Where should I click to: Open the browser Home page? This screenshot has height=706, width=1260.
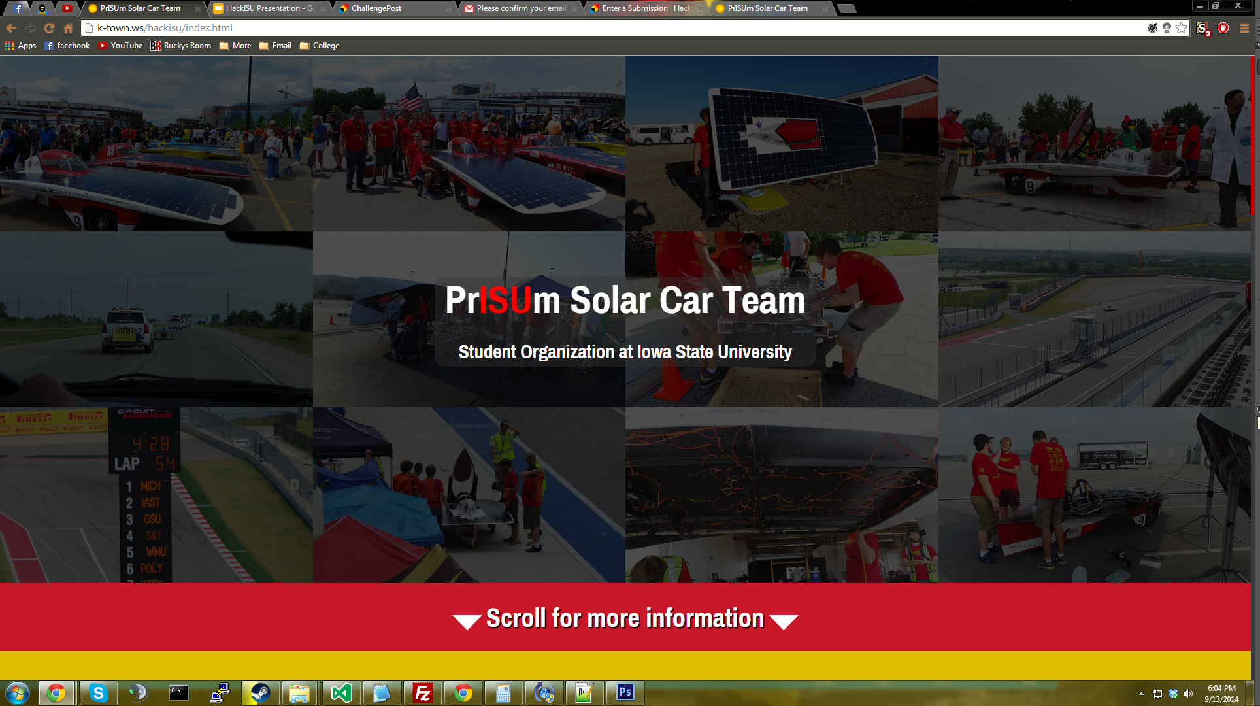[x=68, y=28]
